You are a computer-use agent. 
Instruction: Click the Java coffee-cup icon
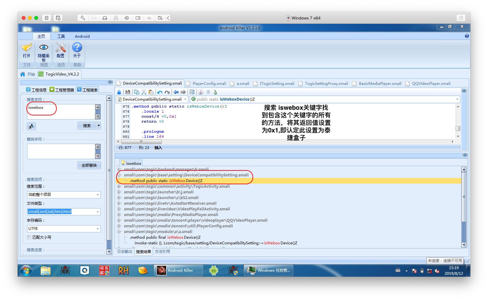201,92
